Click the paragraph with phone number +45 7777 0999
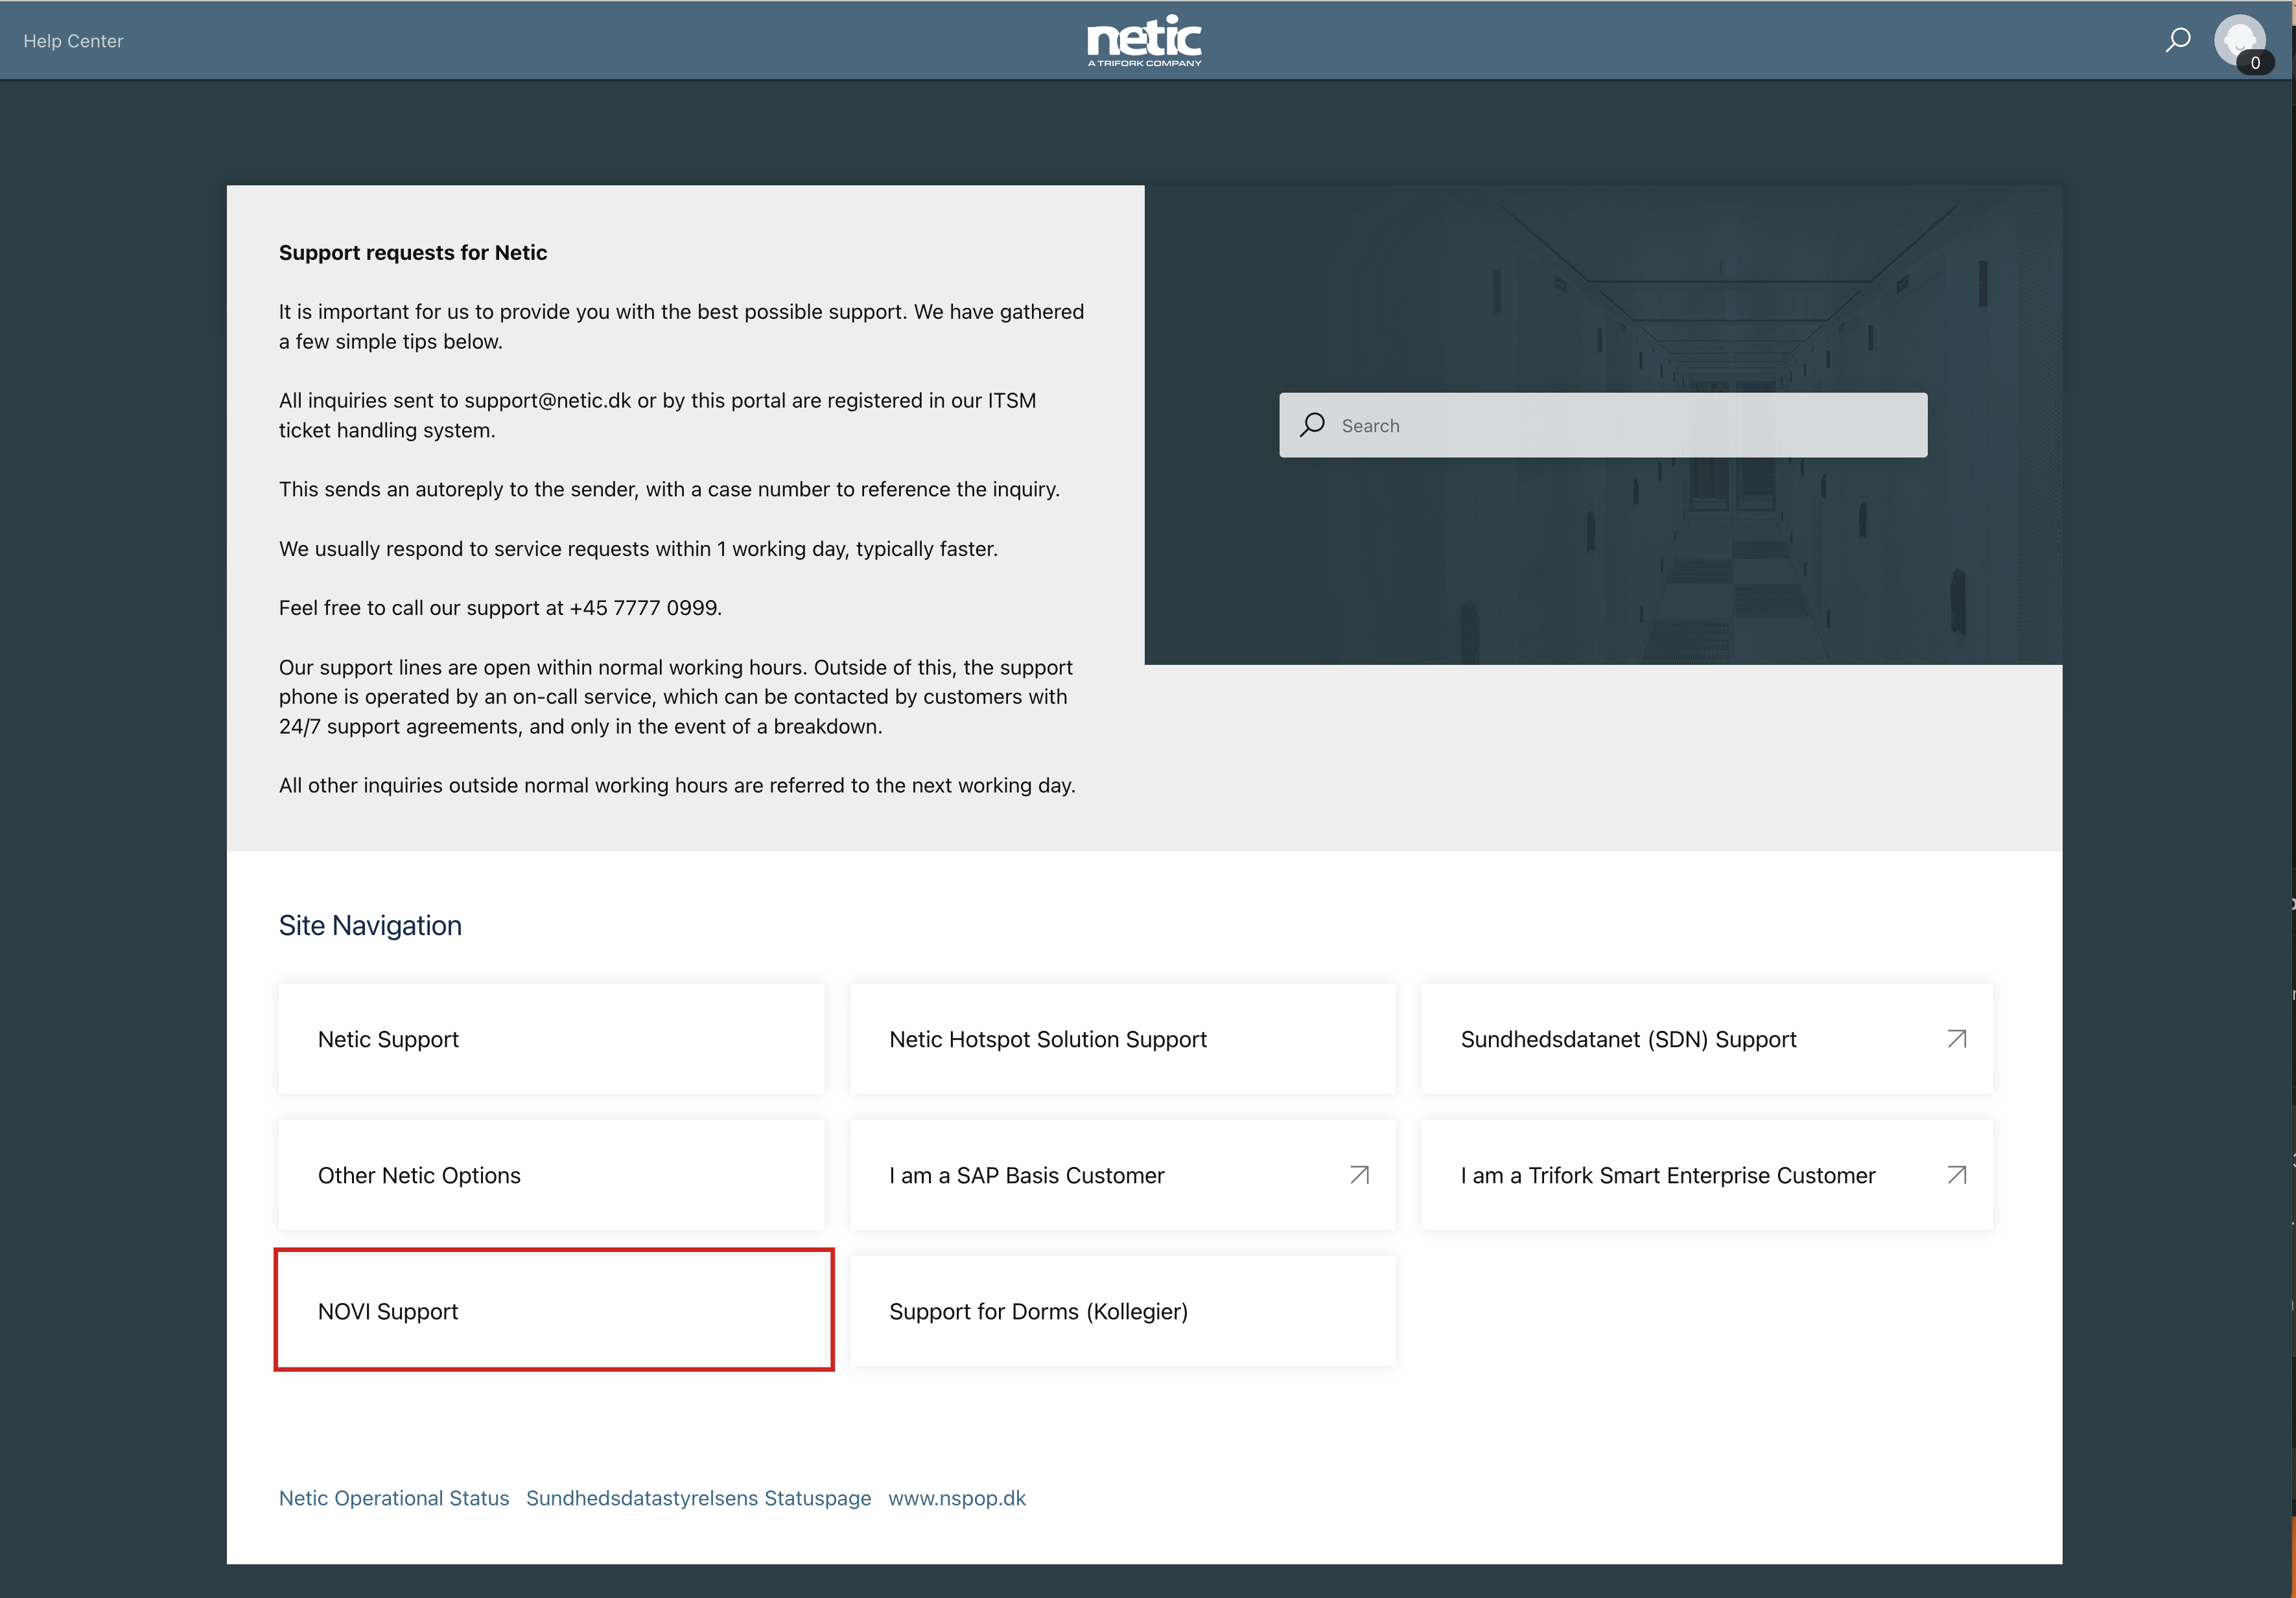This screenshot has height=1598, width=2296. [500, 607]
